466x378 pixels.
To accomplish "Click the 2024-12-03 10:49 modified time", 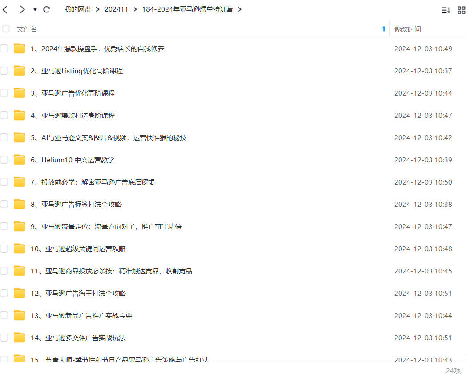I will point(423,49).
